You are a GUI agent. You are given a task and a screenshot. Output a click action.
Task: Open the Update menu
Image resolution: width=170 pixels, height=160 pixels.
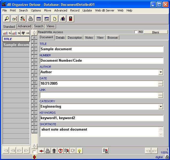[87, 10]
